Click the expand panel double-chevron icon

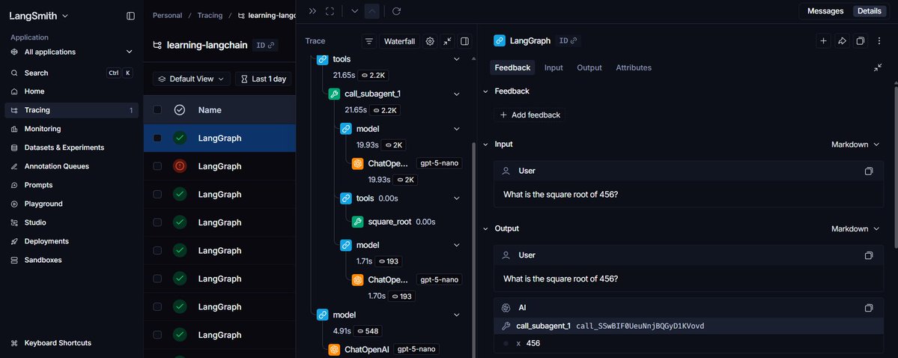click(312, 11)
